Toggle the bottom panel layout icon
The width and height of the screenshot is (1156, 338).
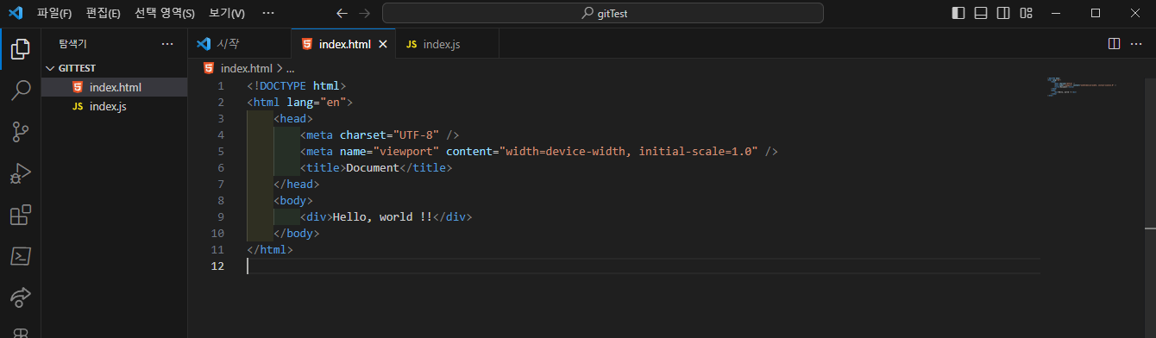point(981,13)
